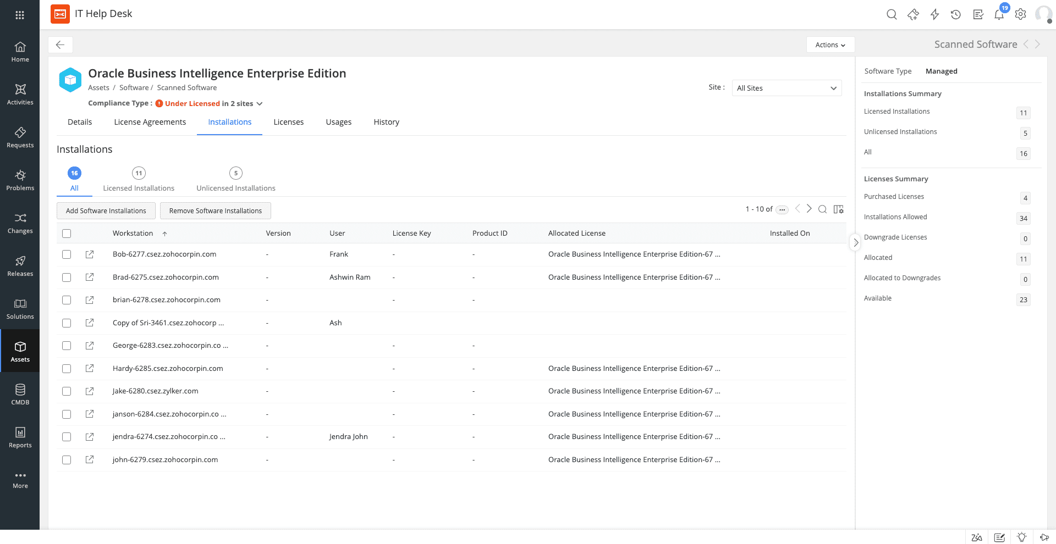This screenshot has height=544, width=1056.
Task: Collapse the right summary panel arrow
Action: pos(855,242)
